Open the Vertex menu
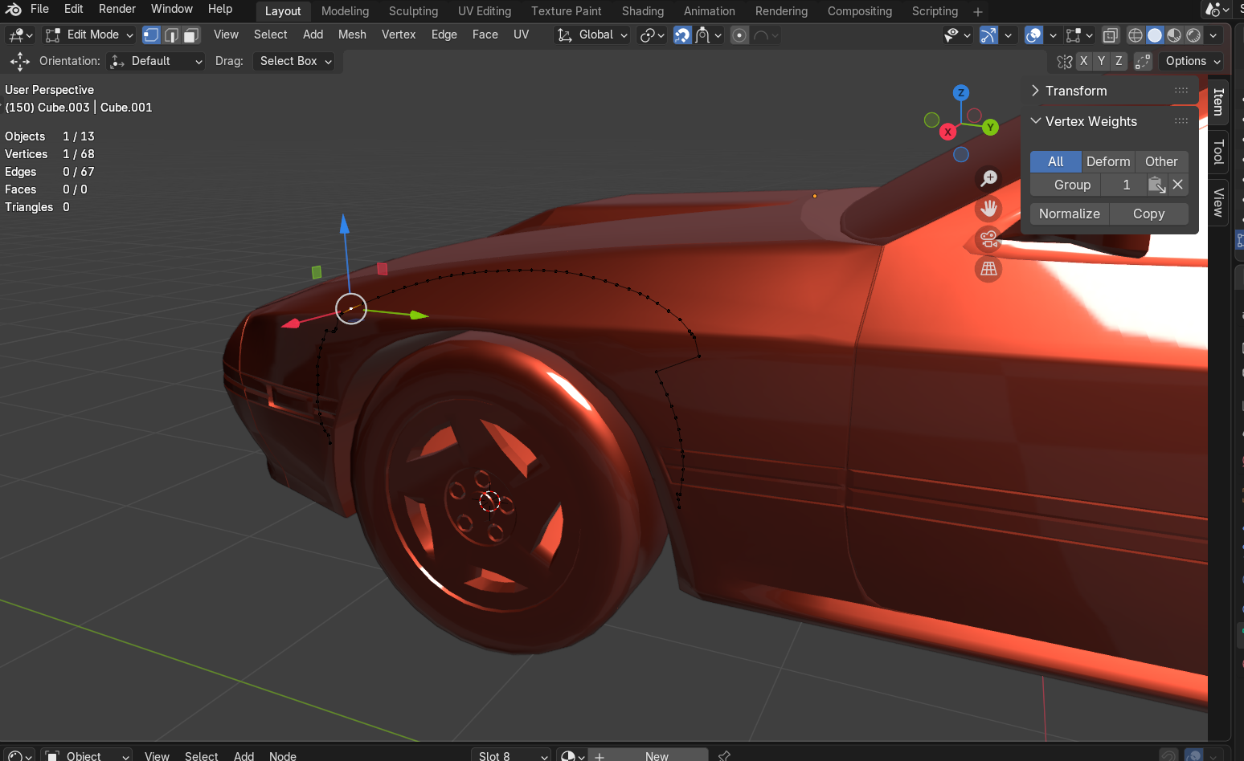The width and height of the screenshot is (1244, 761). coord(399,35)
